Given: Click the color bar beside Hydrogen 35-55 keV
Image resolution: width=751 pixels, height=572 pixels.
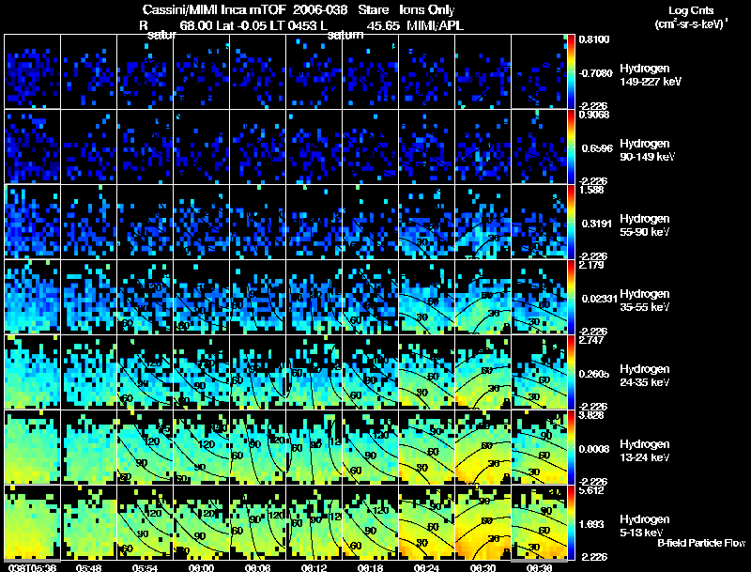Looking at the screenshot, I should tap(571, 297).
